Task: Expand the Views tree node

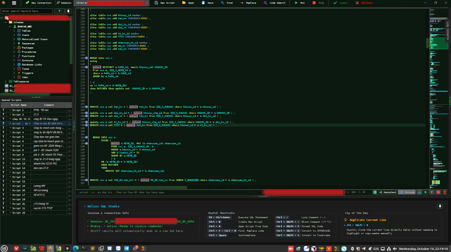Action: [14, 35]
